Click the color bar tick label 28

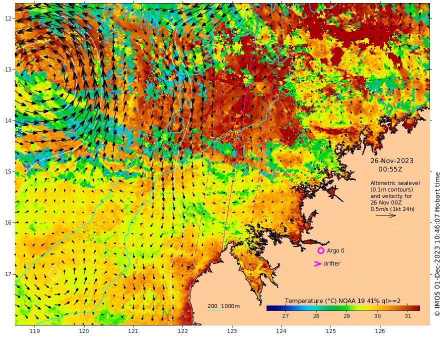(316, 316)
